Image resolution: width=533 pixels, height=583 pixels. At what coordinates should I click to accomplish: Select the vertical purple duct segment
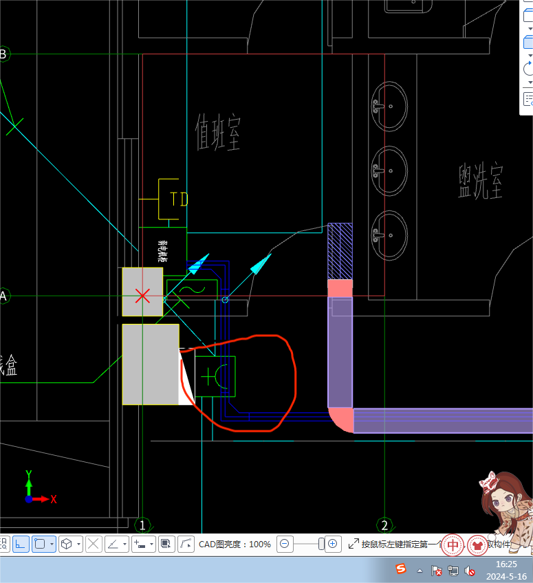pyautogui.click(x=340, y=352)
